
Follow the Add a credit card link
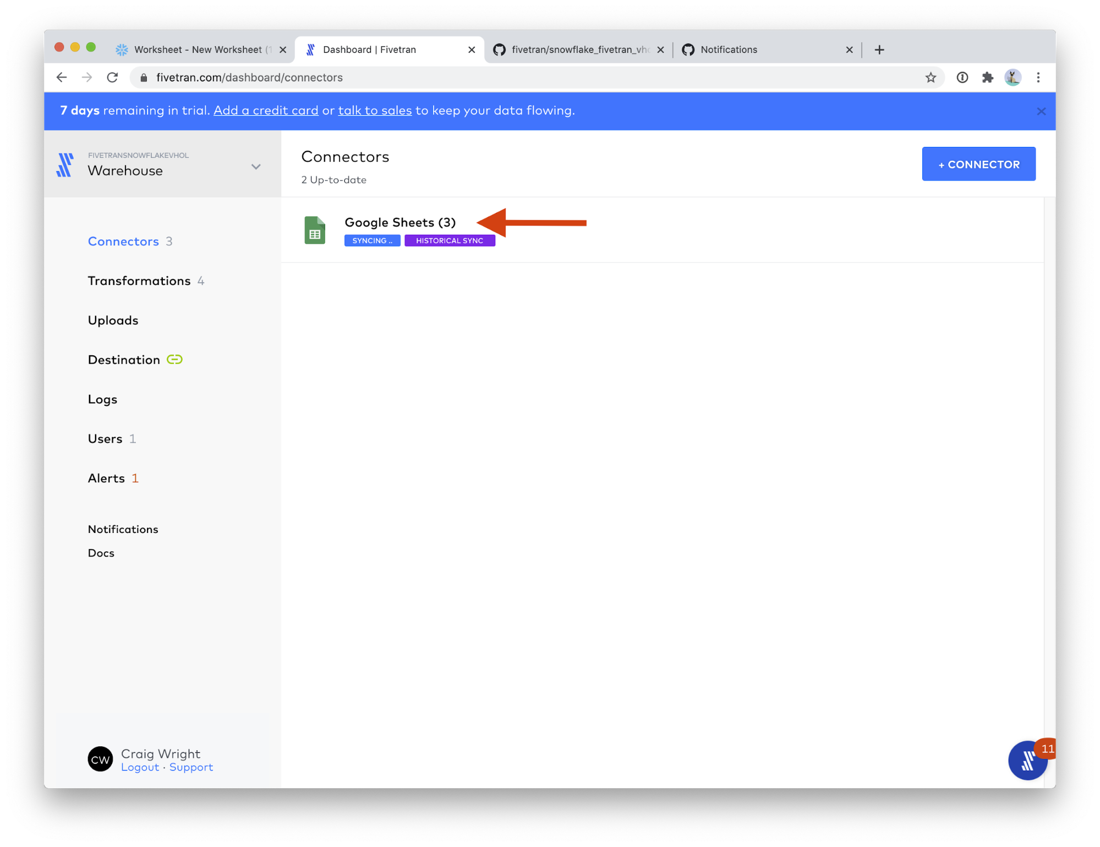(x=266, y=111)
